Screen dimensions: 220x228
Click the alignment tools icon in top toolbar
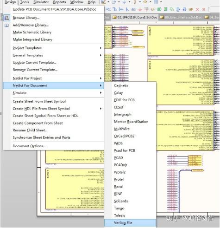[x=114, y=2]
